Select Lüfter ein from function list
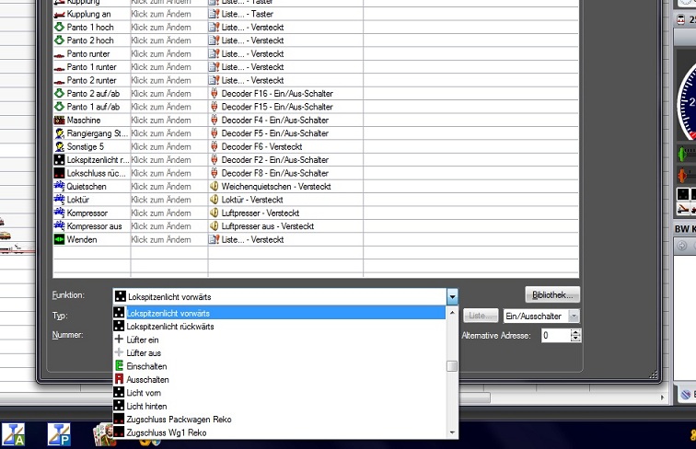This screenshot has width=696, height=449. click(x=143, y=340)
